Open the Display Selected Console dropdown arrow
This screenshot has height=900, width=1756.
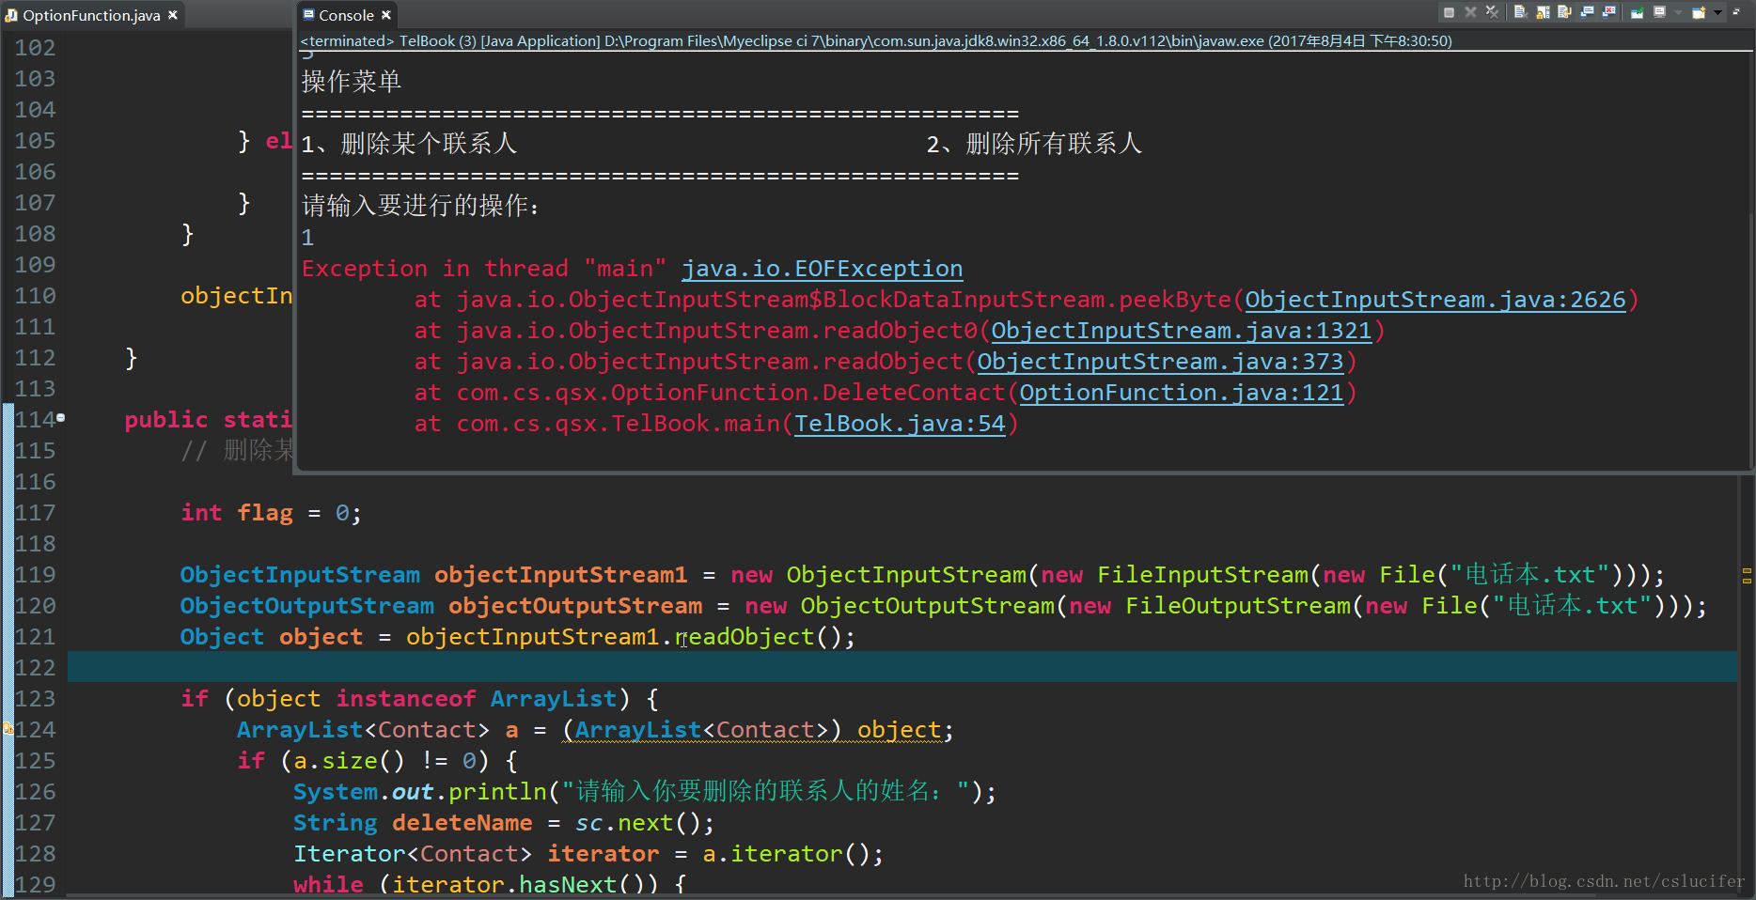point(1678,12)
